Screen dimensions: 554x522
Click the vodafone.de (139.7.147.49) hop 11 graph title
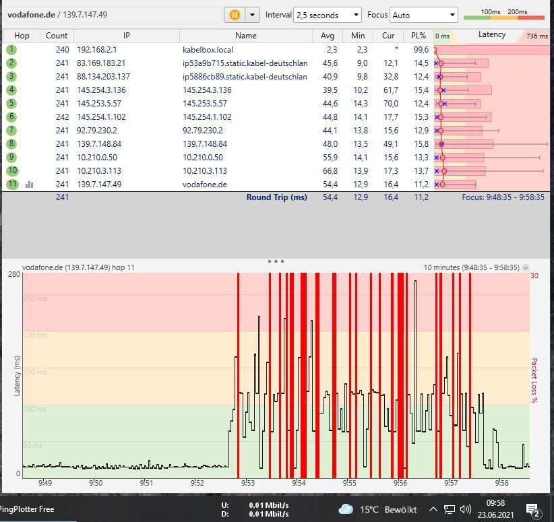(78, 267)
